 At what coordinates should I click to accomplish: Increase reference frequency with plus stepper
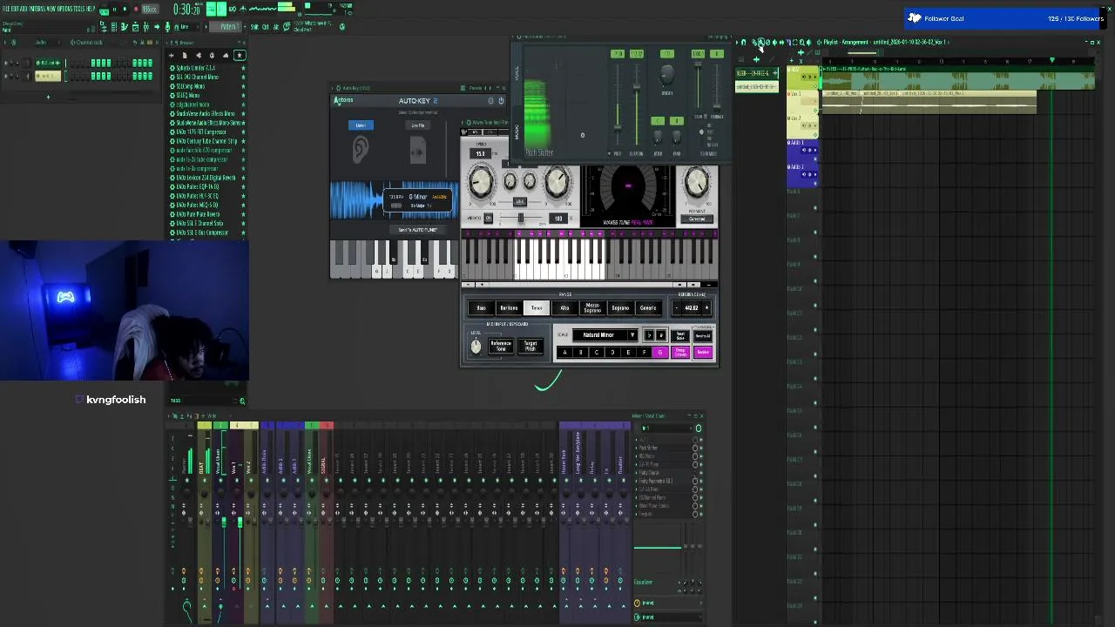tap(706, 307)
